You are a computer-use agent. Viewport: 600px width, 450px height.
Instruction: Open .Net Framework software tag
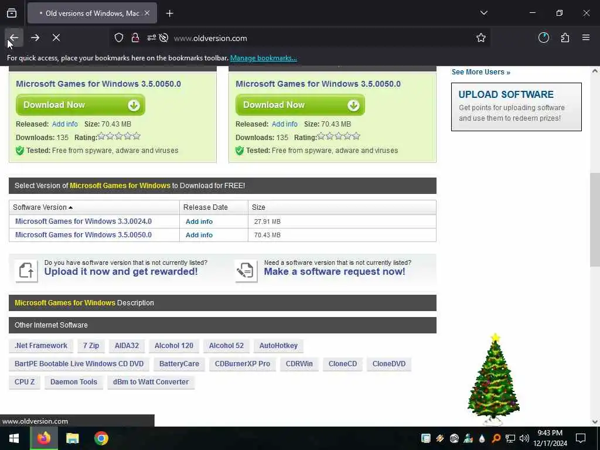coord(41,346)
